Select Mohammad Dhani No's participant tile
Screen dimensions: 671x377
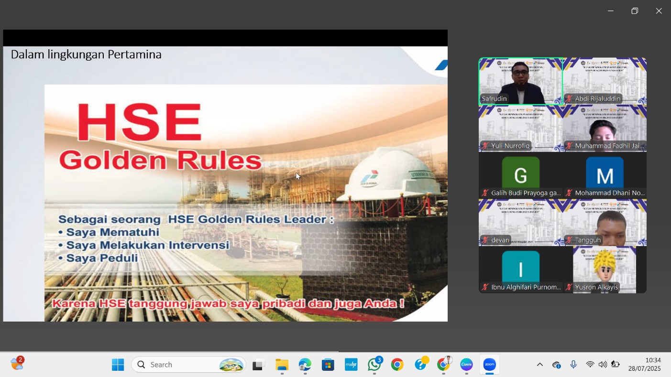[605, 175]
